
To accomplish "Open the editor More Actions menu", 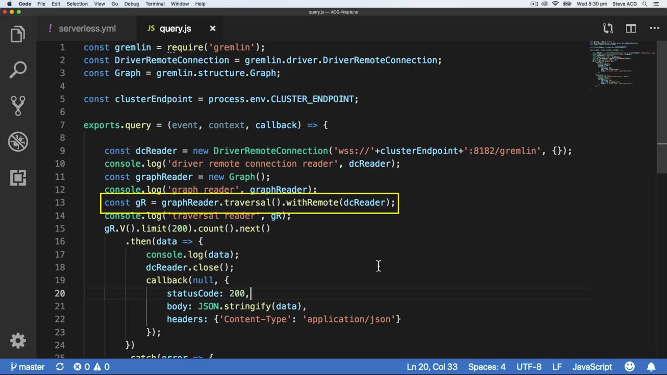I will point(654,29).
